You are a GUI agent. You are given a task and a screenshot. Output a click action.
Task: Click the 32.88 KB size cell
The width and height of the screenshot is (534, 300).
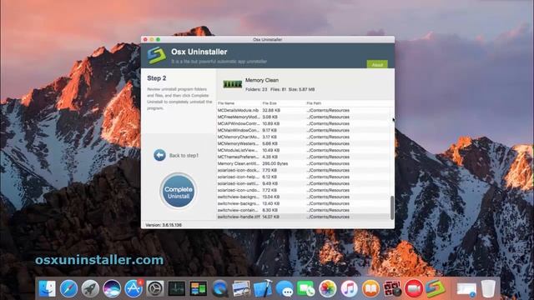tap(271, 110)
